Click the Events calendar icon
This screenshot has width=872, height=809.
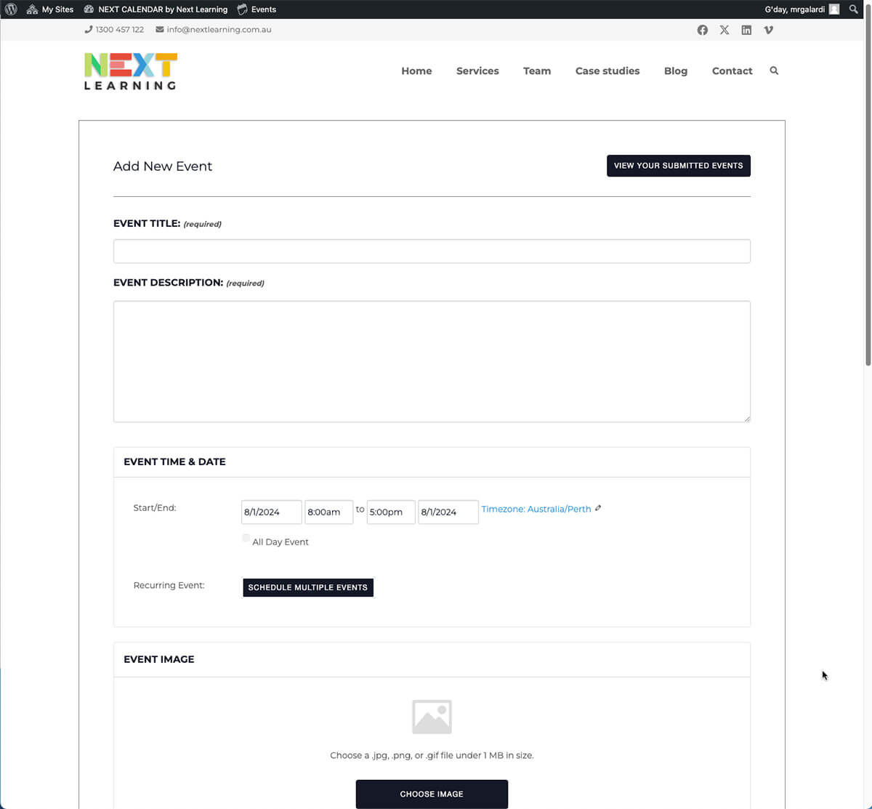243,9
